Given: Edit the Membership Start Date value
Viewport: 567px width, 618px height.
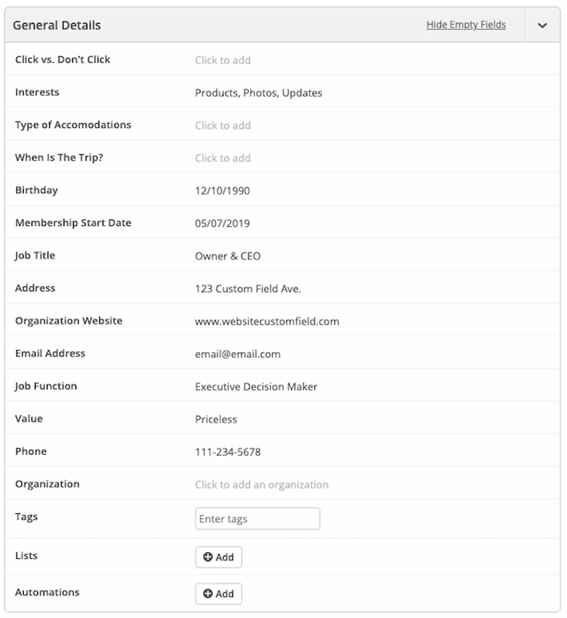Looking at the screenshot, I should tap(222, 223).
